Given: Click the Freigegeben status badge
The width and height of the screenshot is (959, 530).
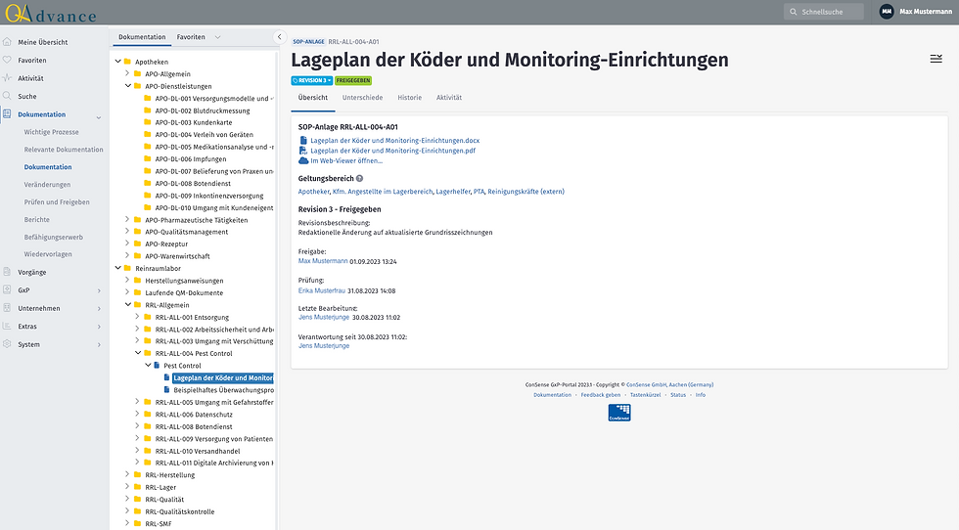Looking at the screenshot, I should point(353,81).
